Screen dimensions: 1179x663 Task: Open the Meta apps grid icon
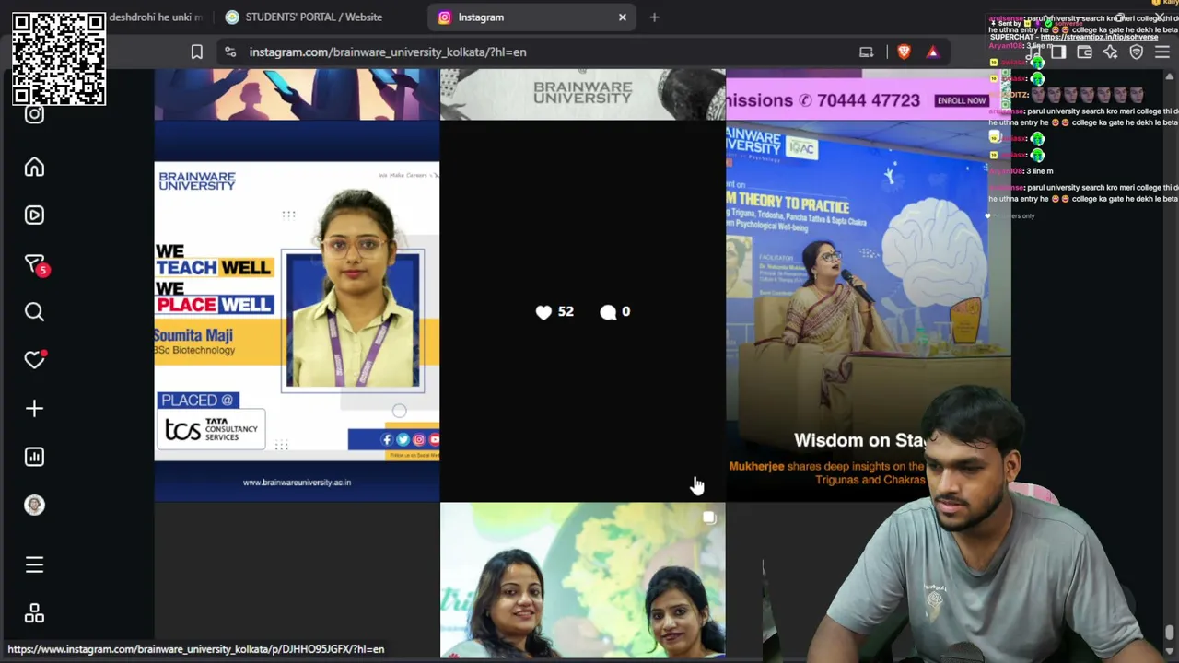click(x=34, y=613)
